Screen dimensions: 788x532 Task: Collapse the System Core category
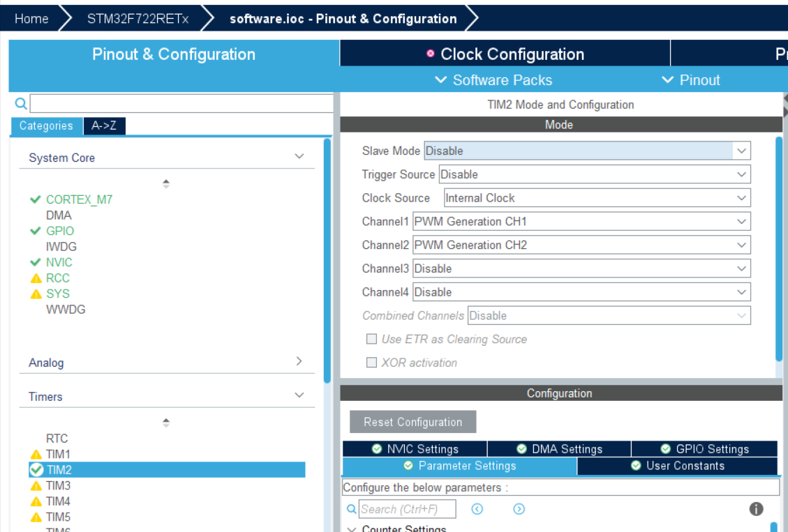click(x=299, y=156)
